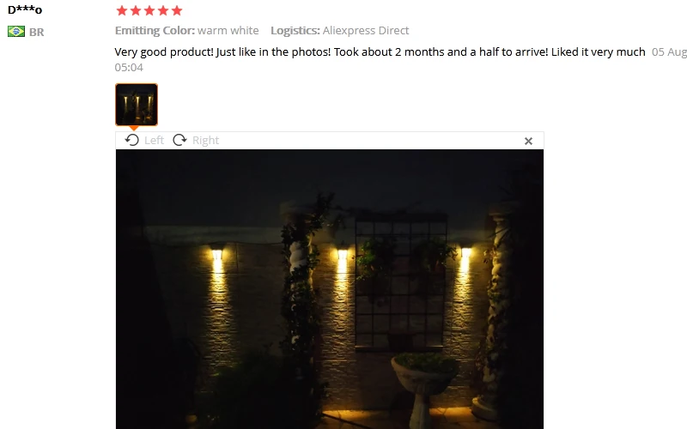Rotate the photo right using clockwise icon
687x429 pixels.
pyautogui.click(x=179, y=140)
